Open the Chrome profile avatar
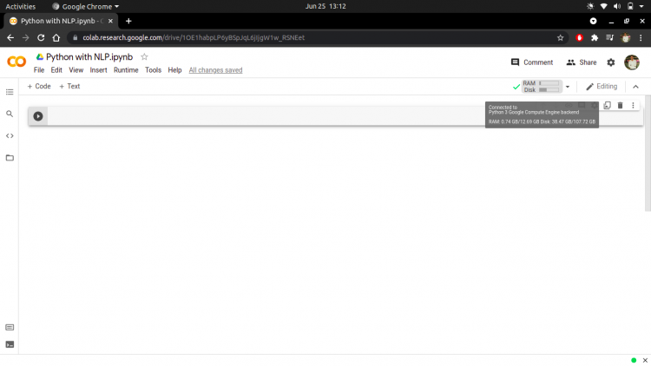The width and height of the screenshot is (651, 366). pyautogui.click(x=626, y=38)
